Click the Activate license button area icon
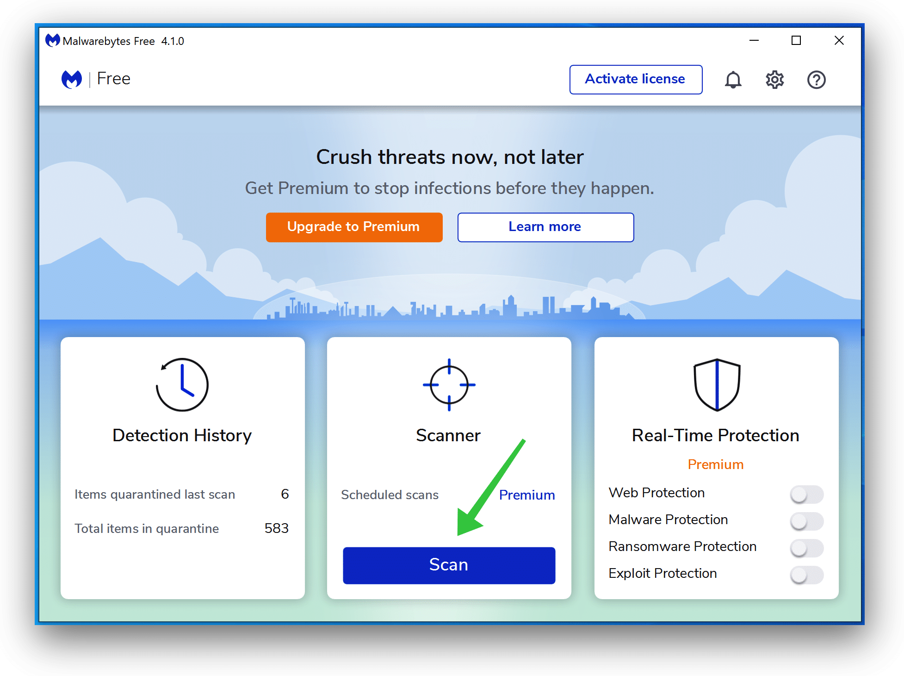The height and width of the screenshot is (676, 904). [x=634, y=78]
